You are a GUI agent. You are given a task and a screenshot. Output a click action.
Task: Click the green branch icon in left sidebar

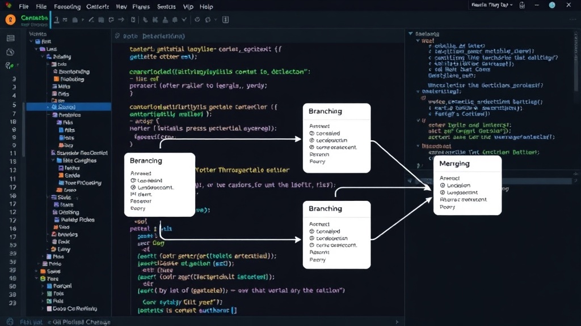coord(9,66)
